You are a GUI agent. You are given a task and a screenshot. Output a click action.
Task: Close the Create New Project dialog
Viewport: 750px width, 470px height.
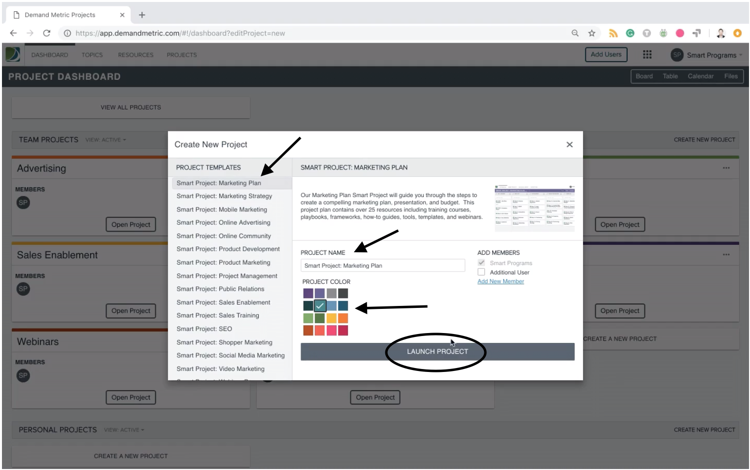tap(569, 144)
